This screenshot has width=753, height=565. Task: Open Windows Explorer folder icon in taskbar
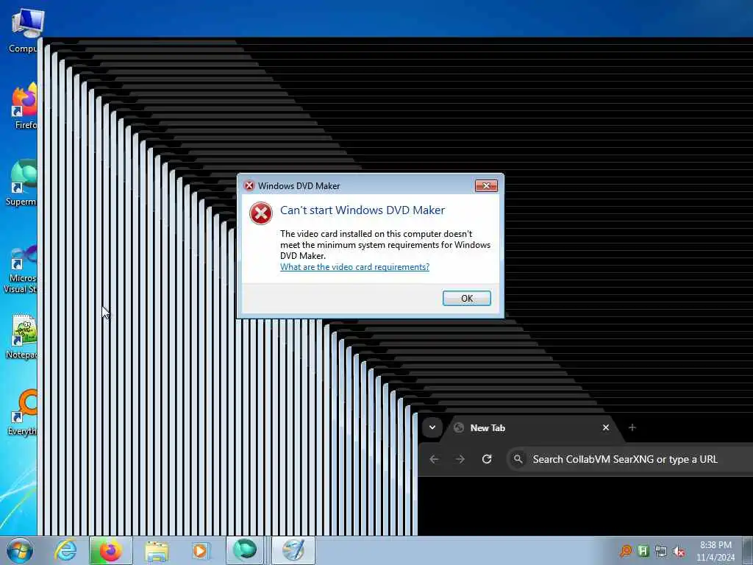coord(157,551)
